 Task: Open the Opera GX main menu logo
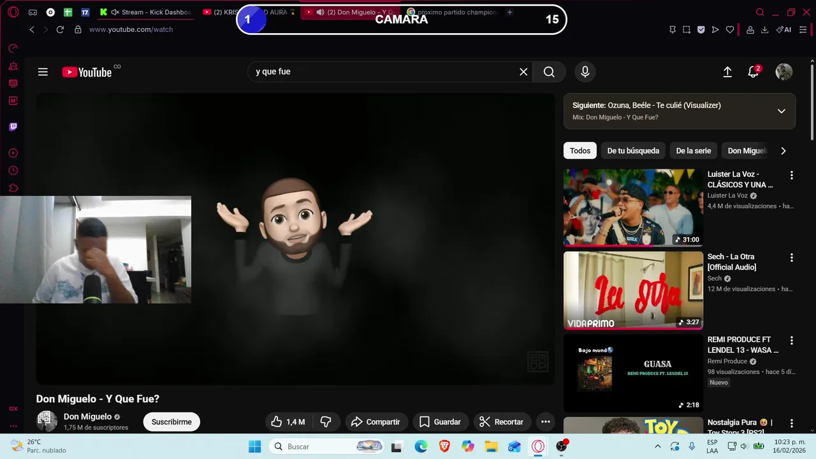[x=13, y=12]
